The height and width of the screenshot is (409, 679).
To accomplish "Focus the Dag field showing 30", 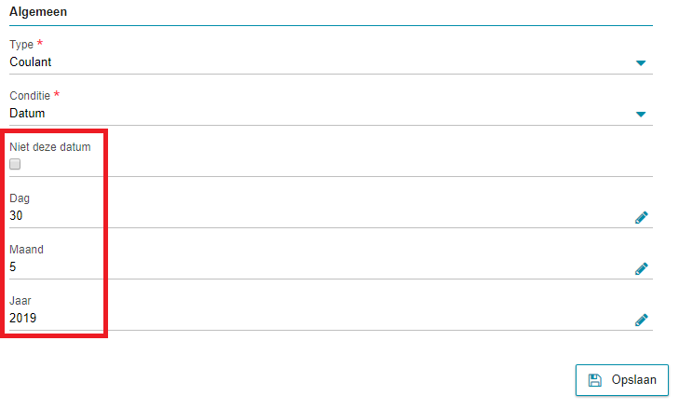I will point(320,215).
